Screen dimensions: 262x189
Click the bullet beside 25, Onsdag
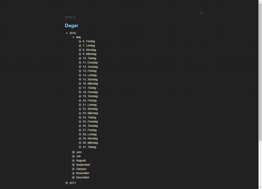click(80, 122)
